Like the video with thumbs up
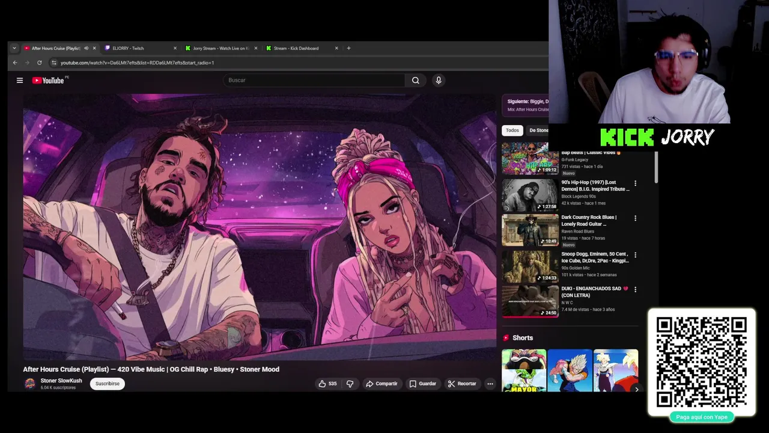 (328, 384)
